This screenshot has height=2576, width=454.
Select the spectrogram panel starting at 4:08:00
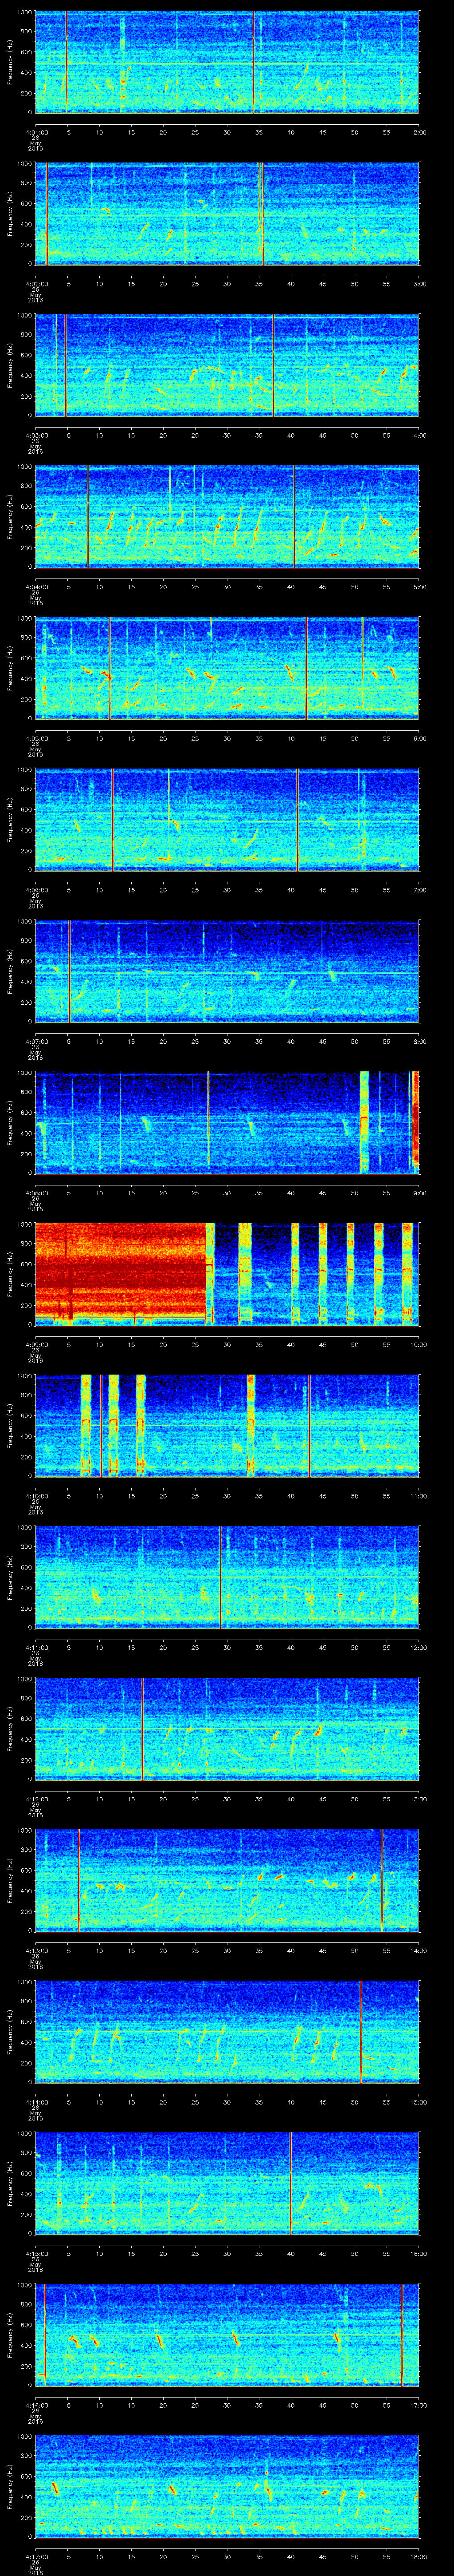coord(227,1123)
